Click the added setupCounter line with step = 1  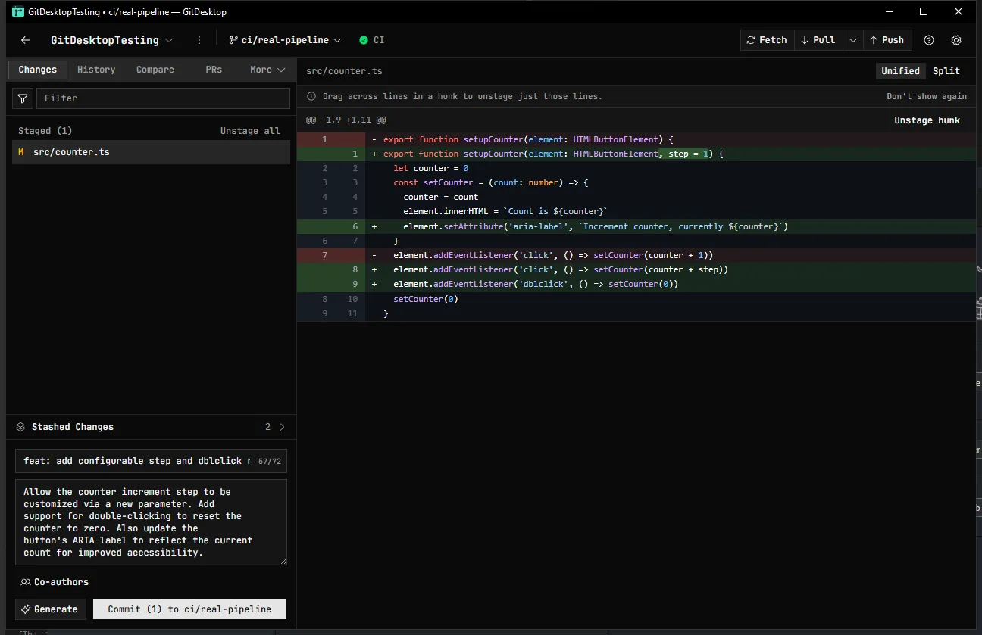[x=636, y=154]
